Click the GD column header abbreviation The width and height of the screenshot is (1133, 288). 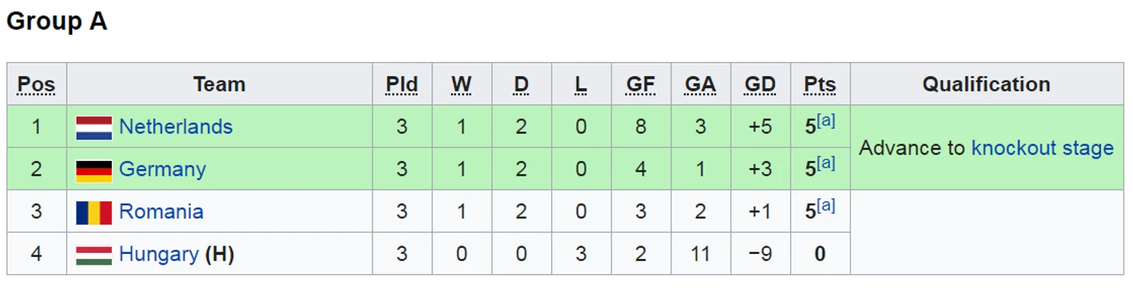(761, 84)
